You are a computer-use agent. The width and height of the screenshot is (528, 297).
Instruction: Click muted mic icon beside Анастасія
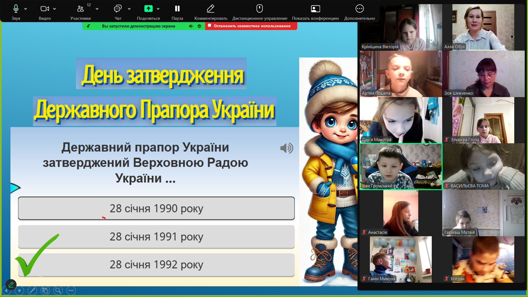(364, 232)
